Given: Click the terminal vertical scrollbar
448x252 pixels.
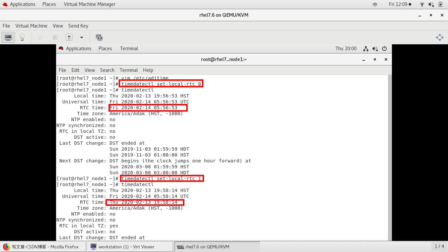Looking at the screenshot, I should point(390,157).
